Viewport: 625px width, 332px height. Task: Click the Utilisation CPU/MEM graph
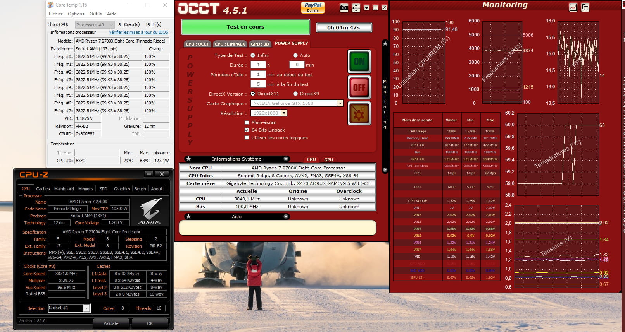coord(424,62)
